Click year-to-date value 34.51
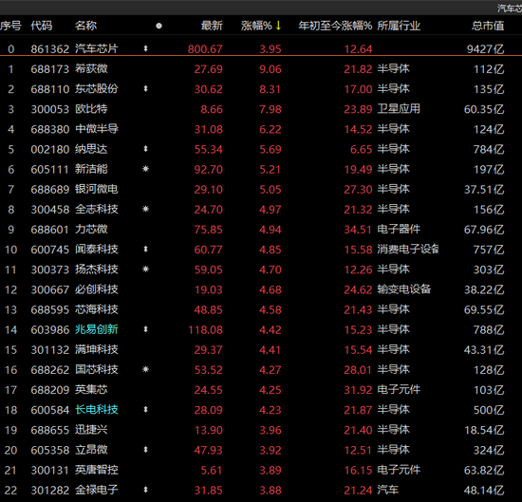Image resolution: width=522 pixels, height=502 pixels. pos(358,230)
